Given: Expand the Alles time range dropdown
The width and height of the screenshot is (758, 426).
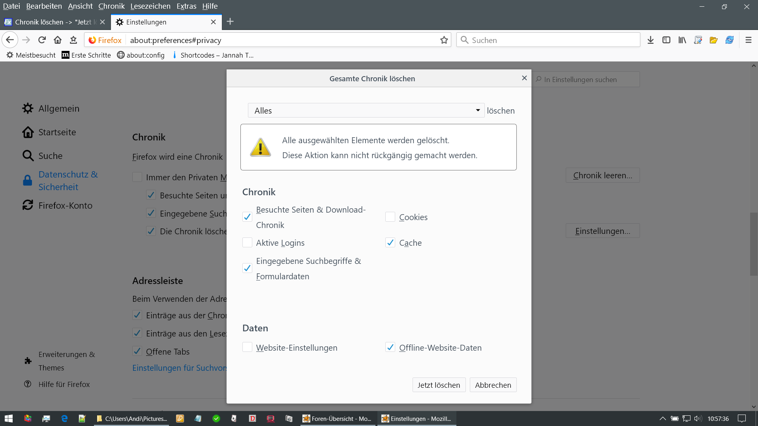Looking at the screenshot, I should coord(366,110).
